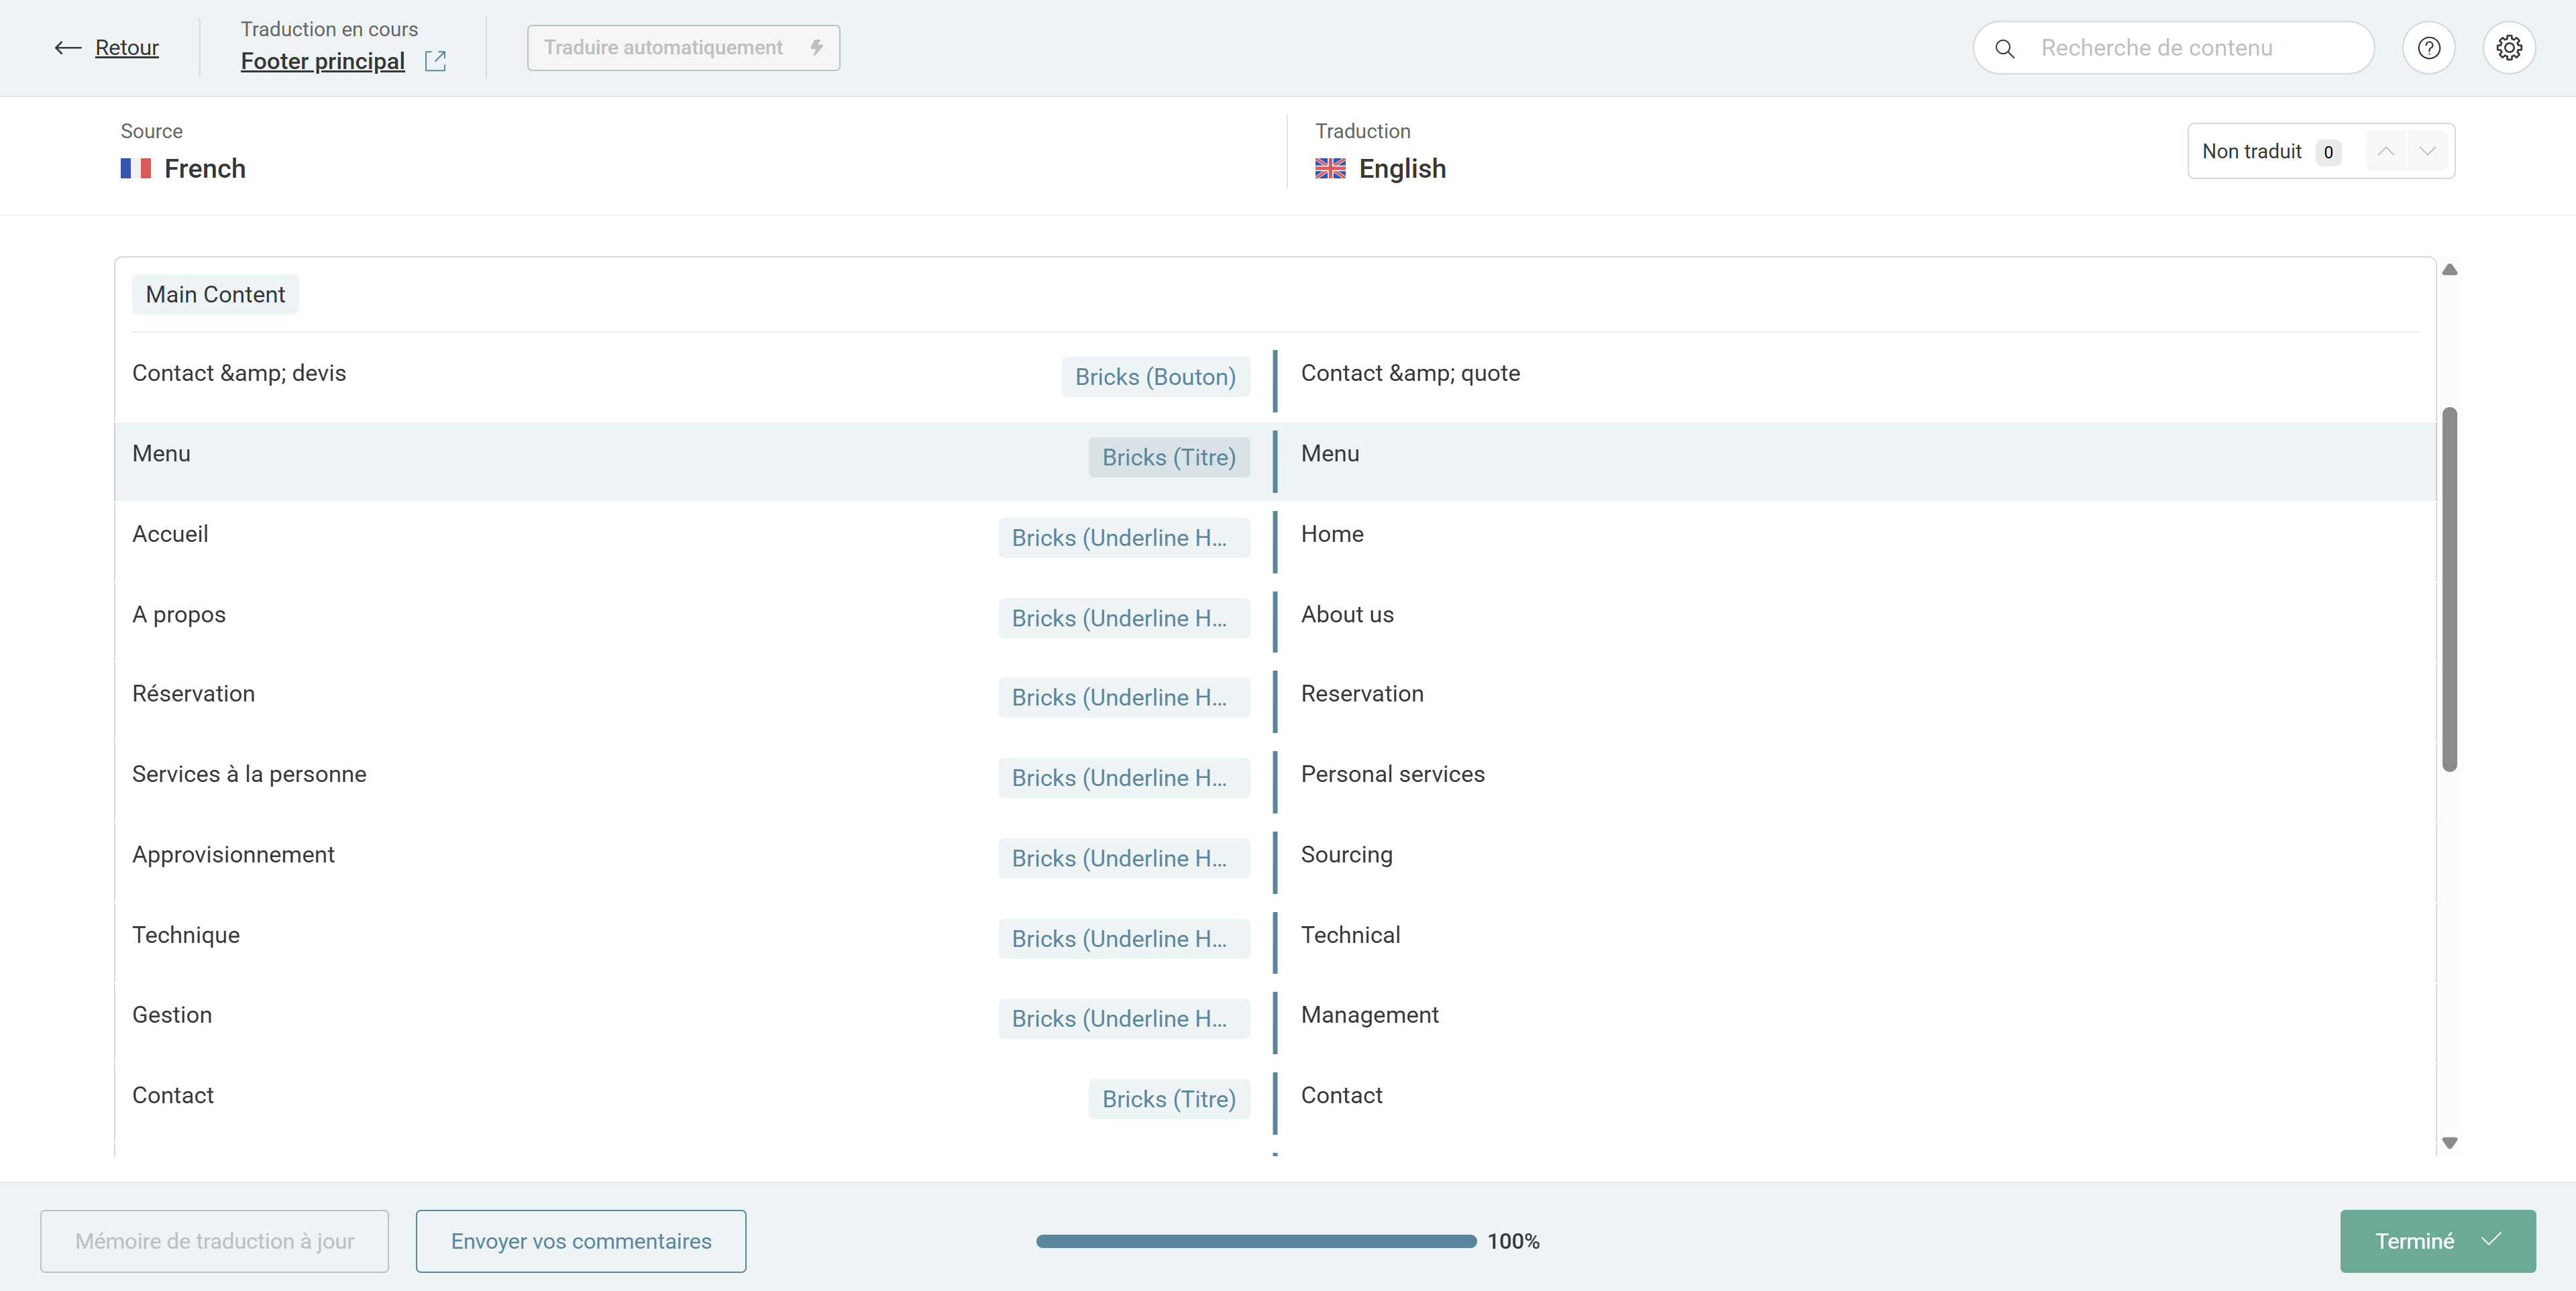The height and width of the screenshot is (1291, 2576).
Task: Select source text 'A propos'
Action: (179, 615)
